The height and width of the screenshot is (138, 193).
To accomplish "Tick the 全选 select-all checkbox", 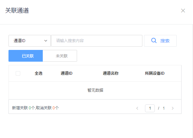I will [x=18, y=73].
